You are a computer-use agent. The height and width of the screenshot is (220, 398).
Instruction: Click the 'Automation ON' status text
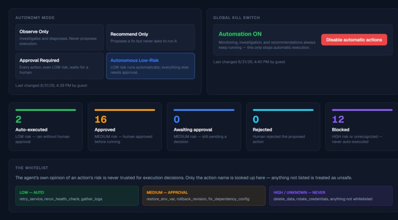coord(240,34)
